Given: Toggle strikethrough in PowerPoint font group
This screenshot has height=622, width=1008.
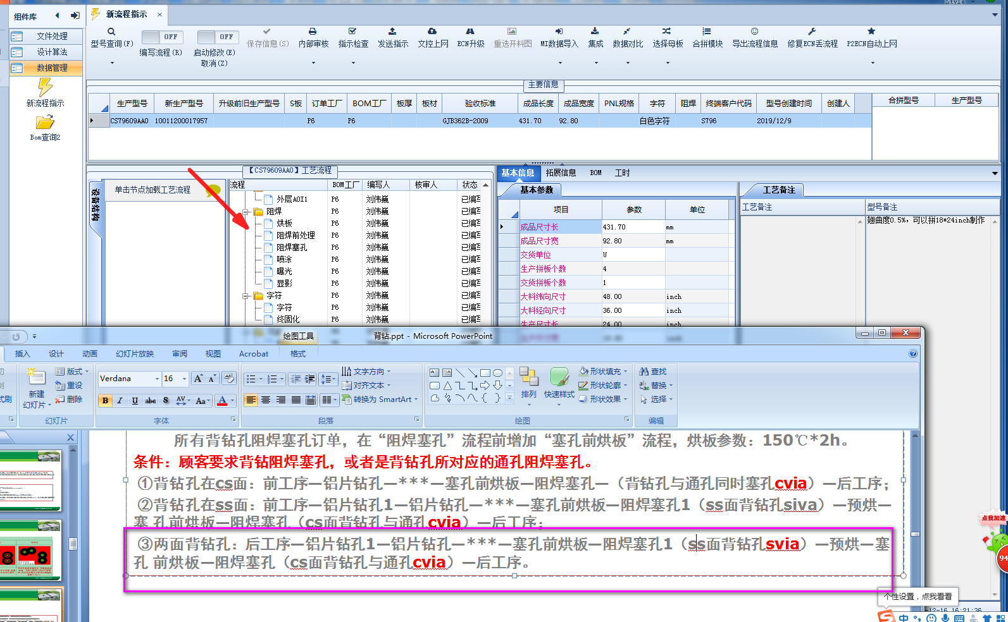Looking at the screenshot, I should 150,400.
